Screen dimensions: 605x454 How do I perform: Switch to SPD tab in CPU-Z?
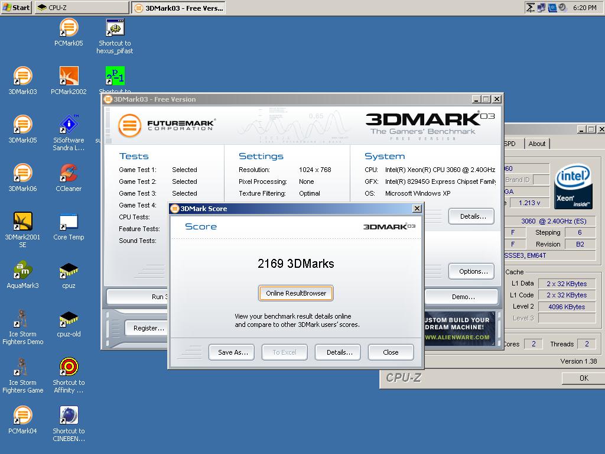[513, 144]
